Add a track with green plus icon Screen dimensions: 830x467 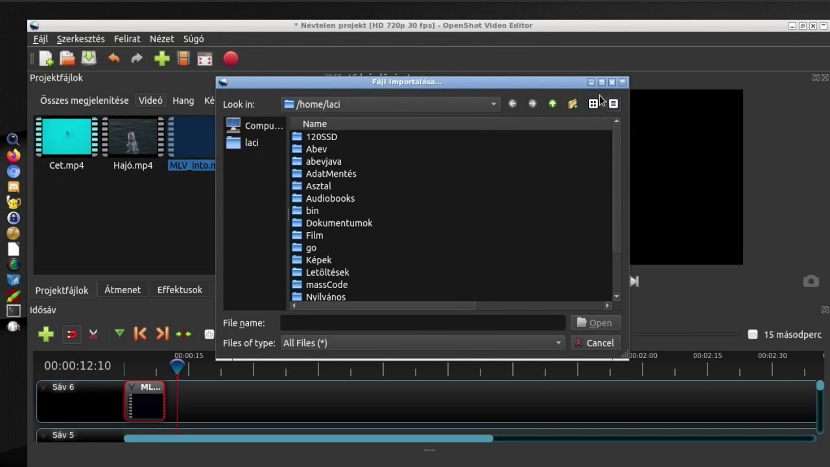[45, 334]
